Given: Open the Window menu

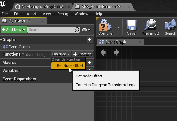Looking at the screenshot, I should (x=81, y=14).
